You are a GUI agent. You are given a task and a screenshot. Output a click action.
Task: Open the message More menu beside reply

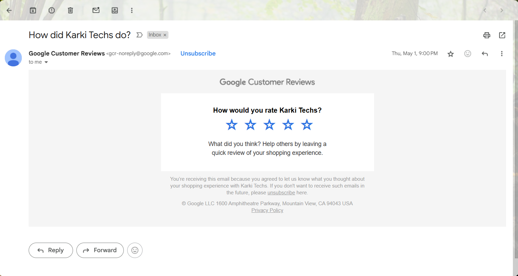click(x=502, y=53)
